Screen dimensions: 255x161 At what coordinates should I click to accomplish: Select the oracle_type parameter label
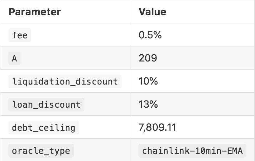pyautogui.click(x=41, y=151)
